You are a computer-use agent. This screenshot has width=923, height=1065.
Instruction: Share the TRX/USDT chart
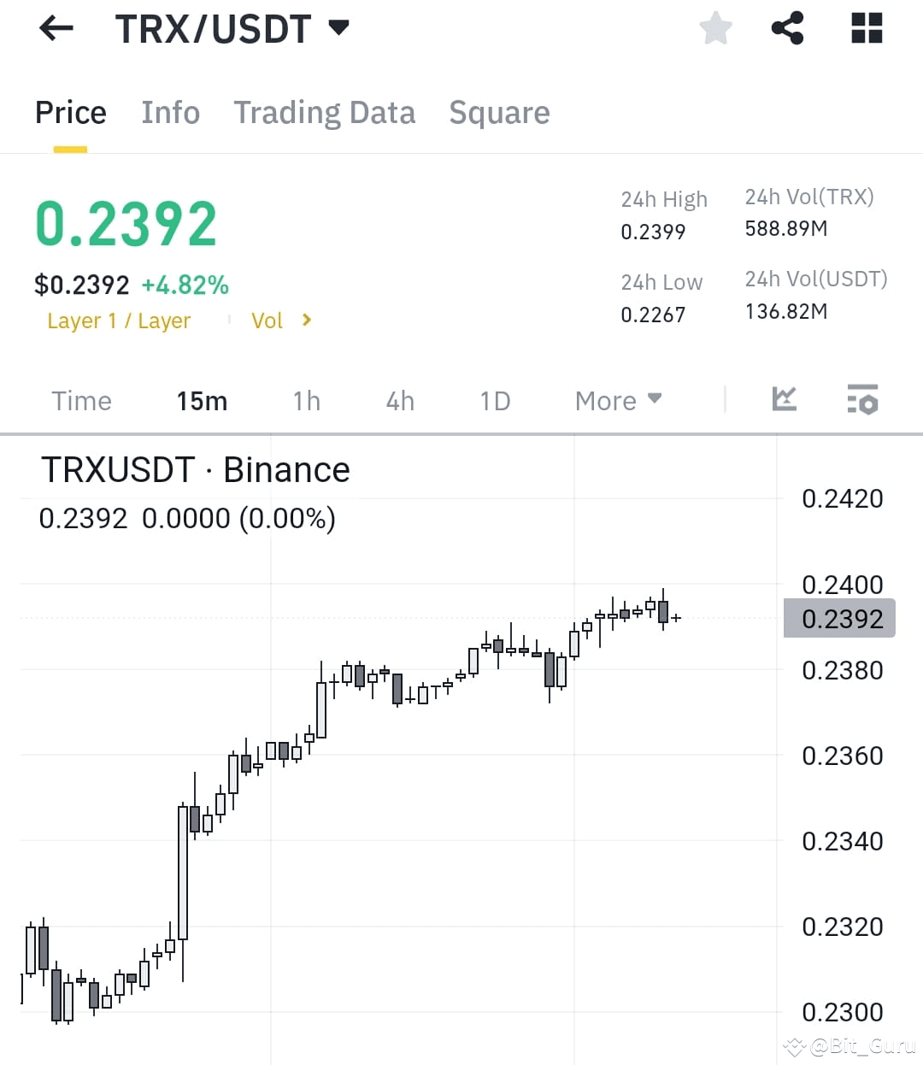click(x=786, y=28)
